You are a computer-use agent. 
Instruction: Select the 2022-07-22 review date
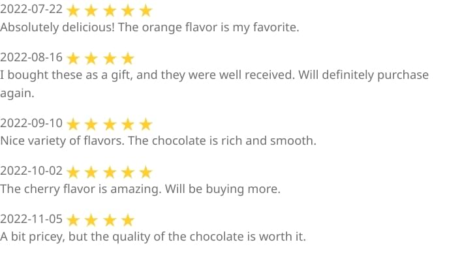(31, 9)
